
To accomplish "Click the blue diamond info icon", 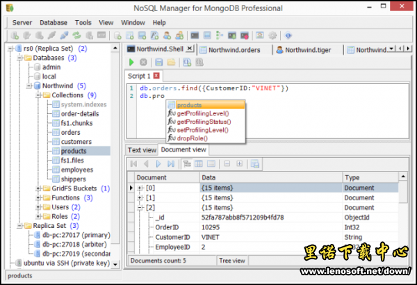I will coord(288,35).
